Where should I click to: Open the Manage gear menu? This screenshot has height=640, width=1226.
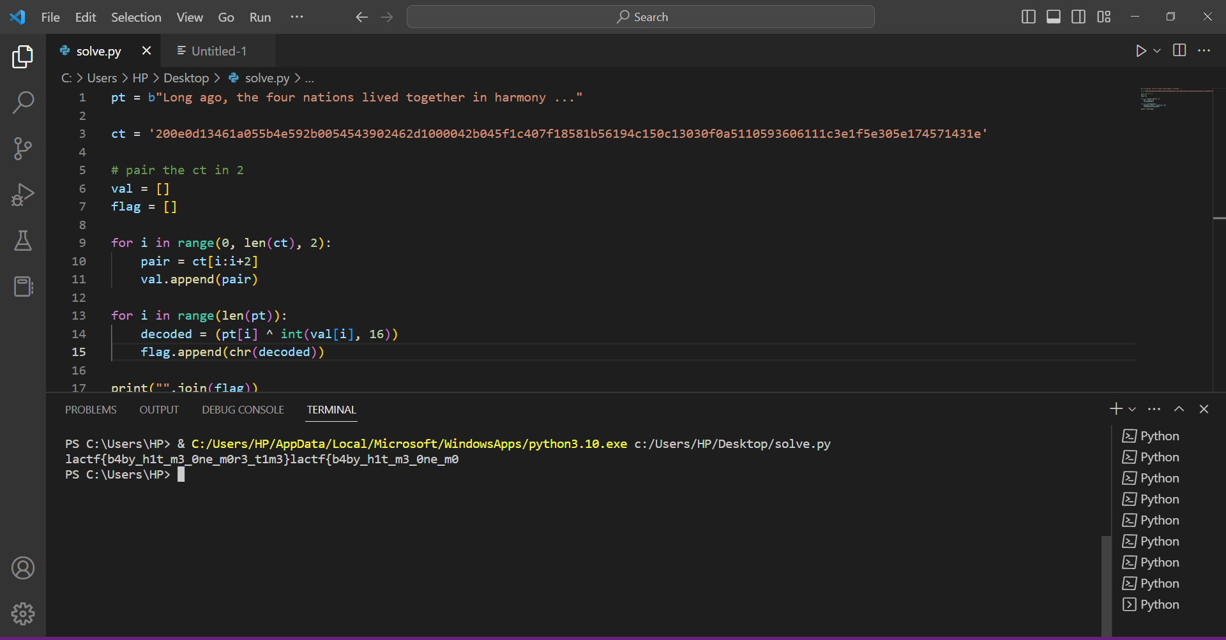(23, 614)
